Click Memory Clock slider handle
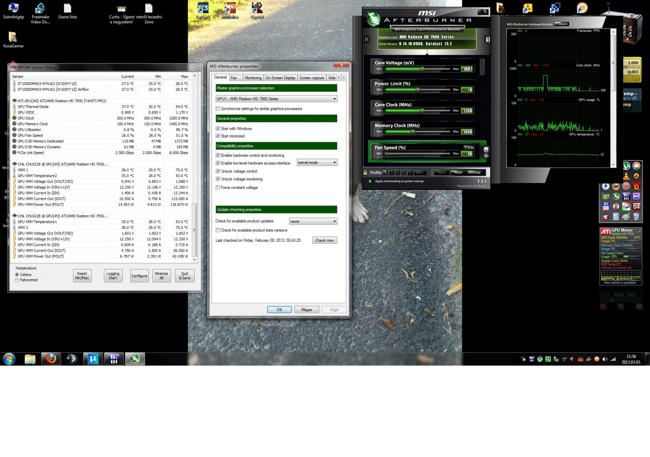Image resolution: width=650 pixels, height=457 pixels. point(413,132)
